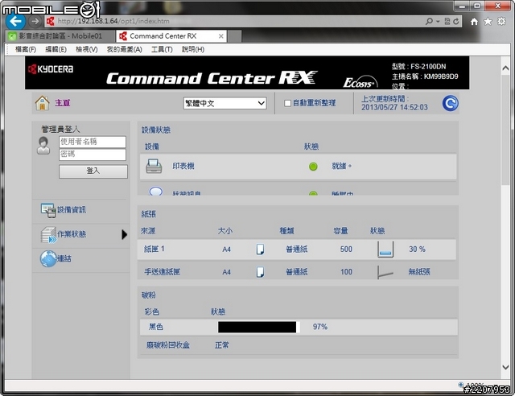The image size is (515, 396).
Task: Click the 500 capacity value
Action: pos(346,250)
